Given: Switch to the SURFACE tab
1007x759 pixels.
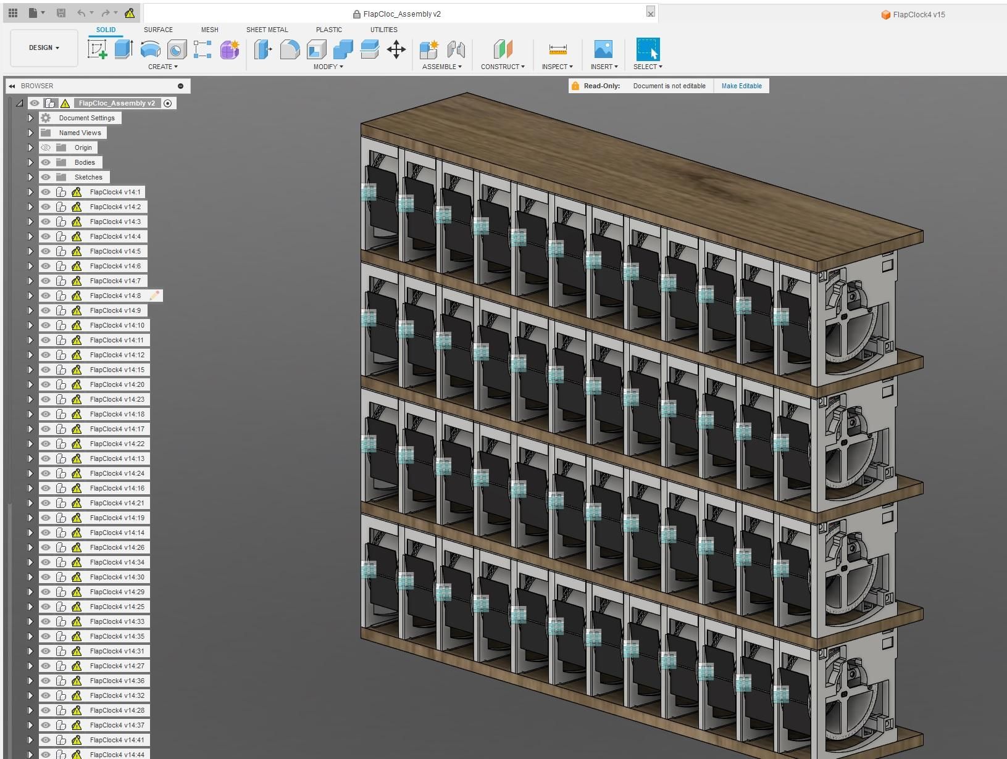Looking at the screenshot, I should pos(158,30).
